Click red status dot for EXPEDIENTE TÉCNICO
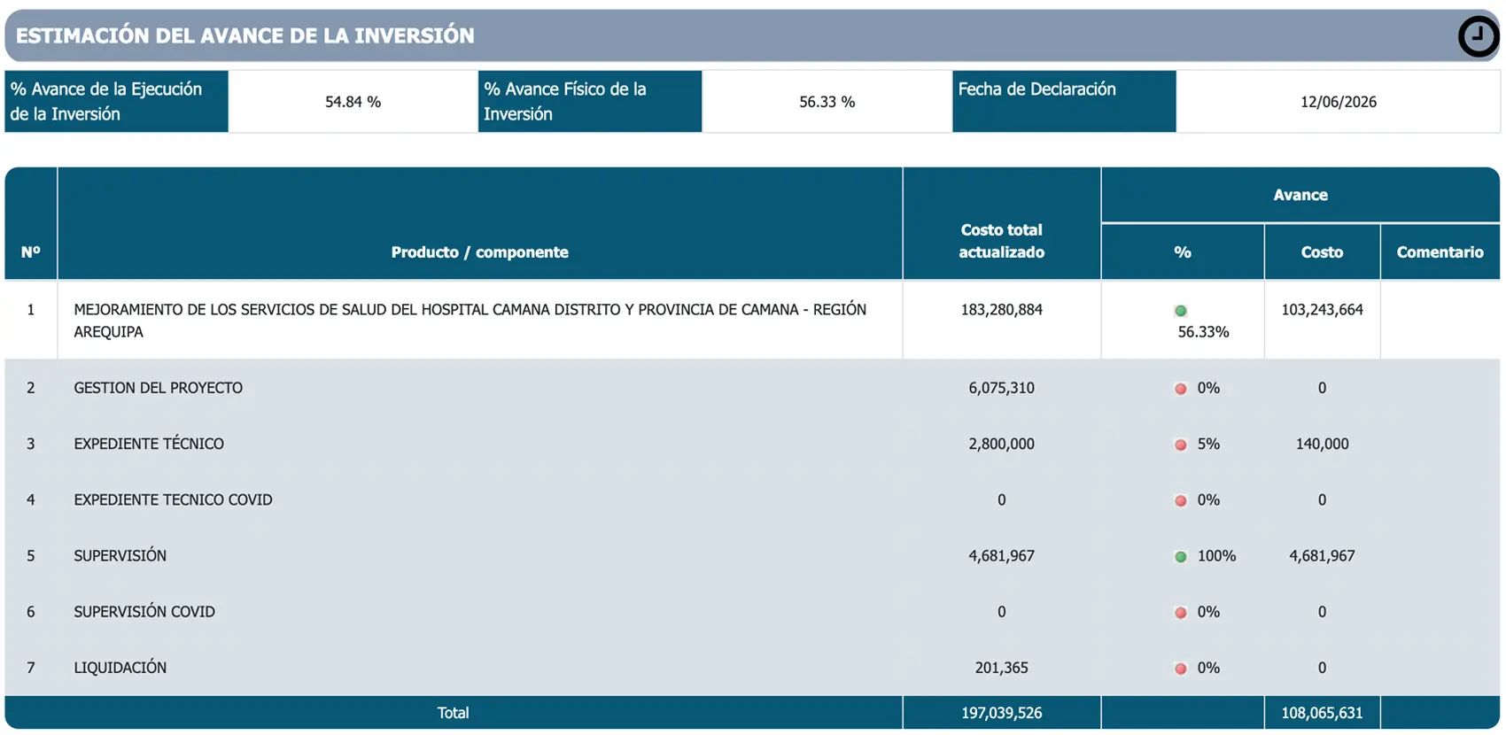Screen dimensions: 1506x735 pos(1180,445)
